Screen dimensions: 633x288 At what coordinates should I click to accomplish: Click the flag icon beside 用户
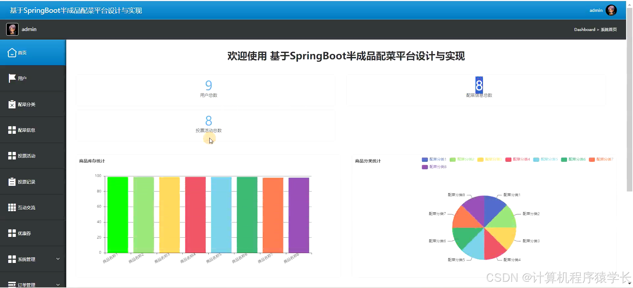[12, 78]
